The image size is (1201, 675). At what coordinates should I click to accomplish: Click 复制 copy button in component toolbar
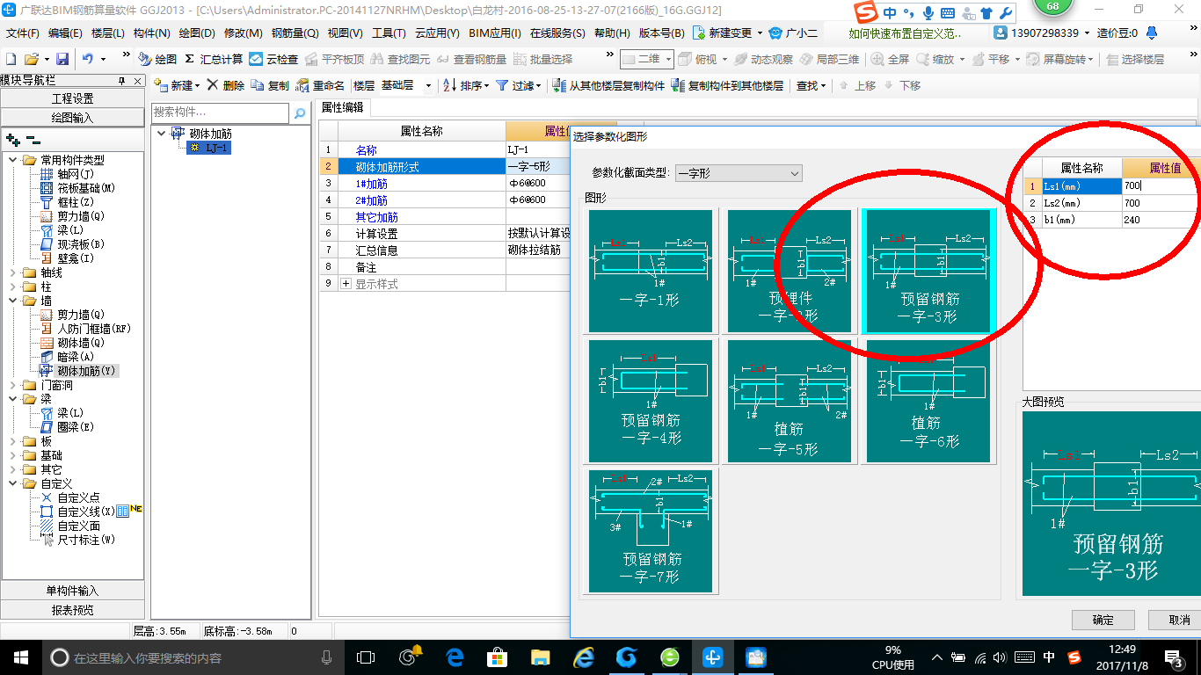[270, 85]
